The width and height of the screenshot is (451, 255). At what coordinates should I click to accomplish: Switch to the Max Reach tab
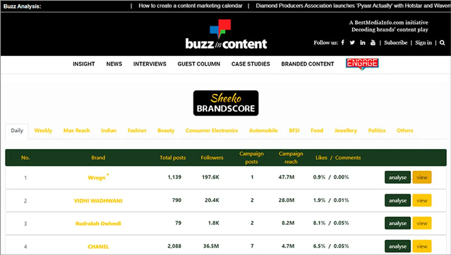click(76, 131)
